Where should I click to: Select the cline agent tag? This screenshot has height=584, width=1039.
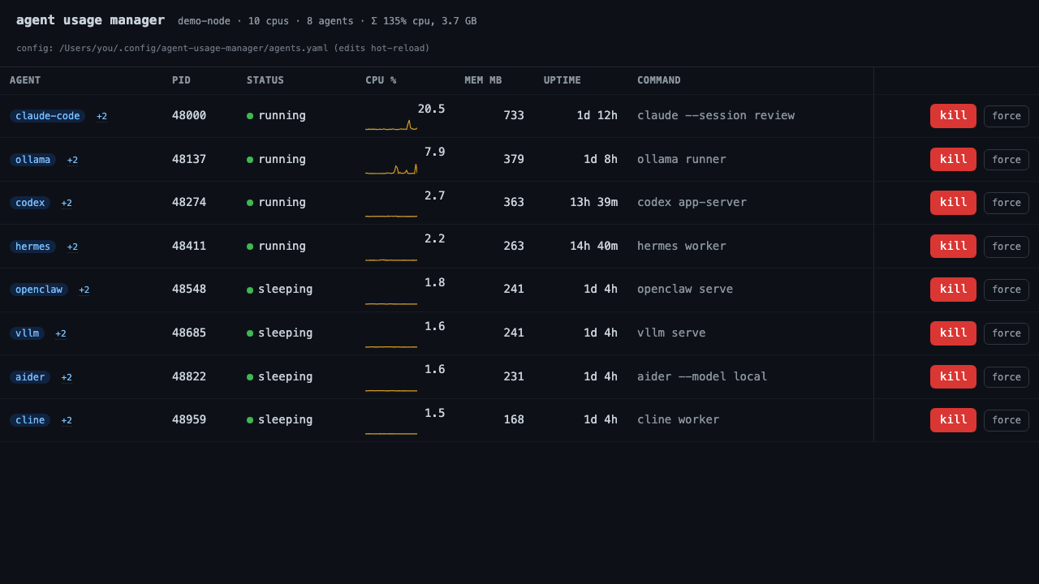[x=30, y=420]
